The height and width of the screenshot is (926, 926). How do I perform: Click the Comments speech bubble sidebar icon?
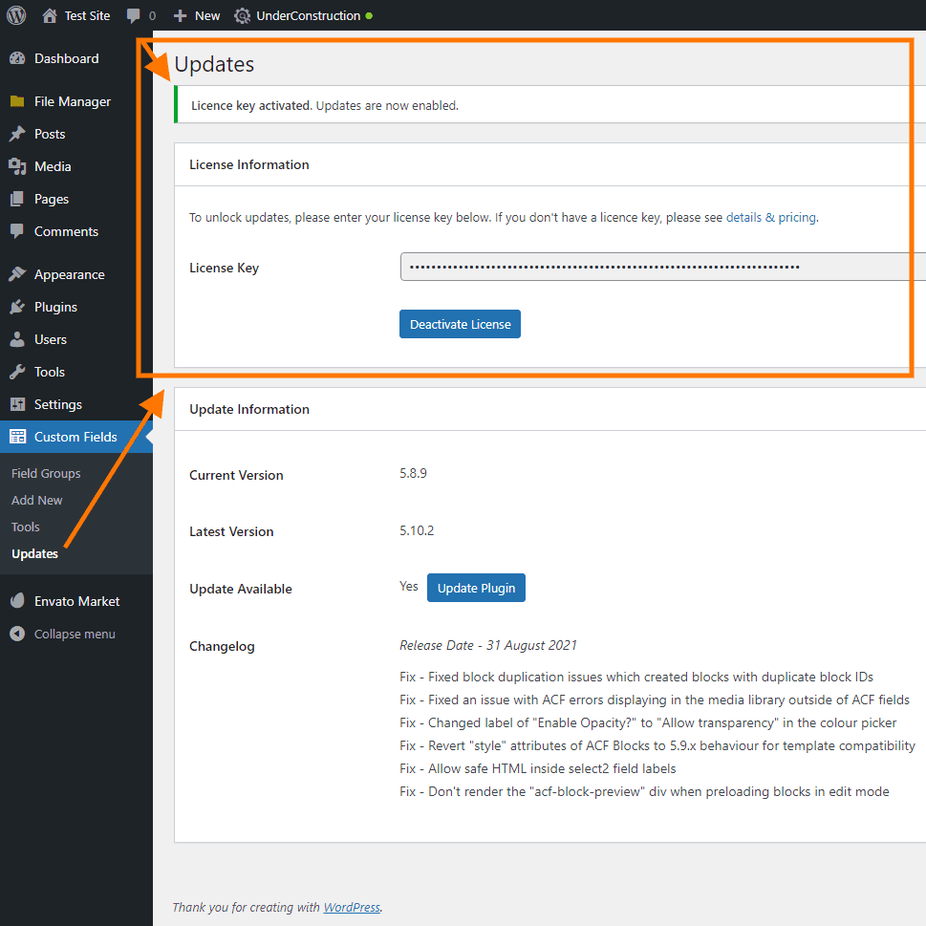[18, 231]
